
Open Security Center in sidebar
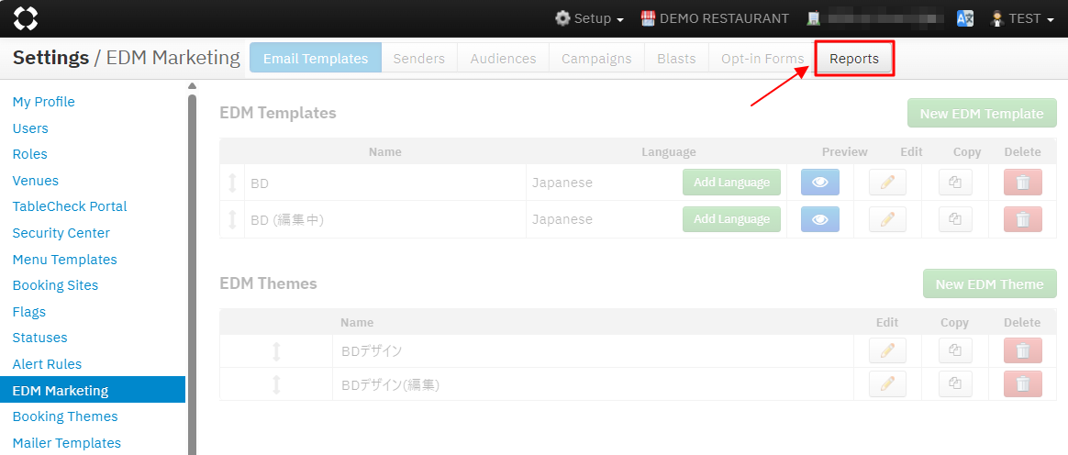[x=61, y=233]
